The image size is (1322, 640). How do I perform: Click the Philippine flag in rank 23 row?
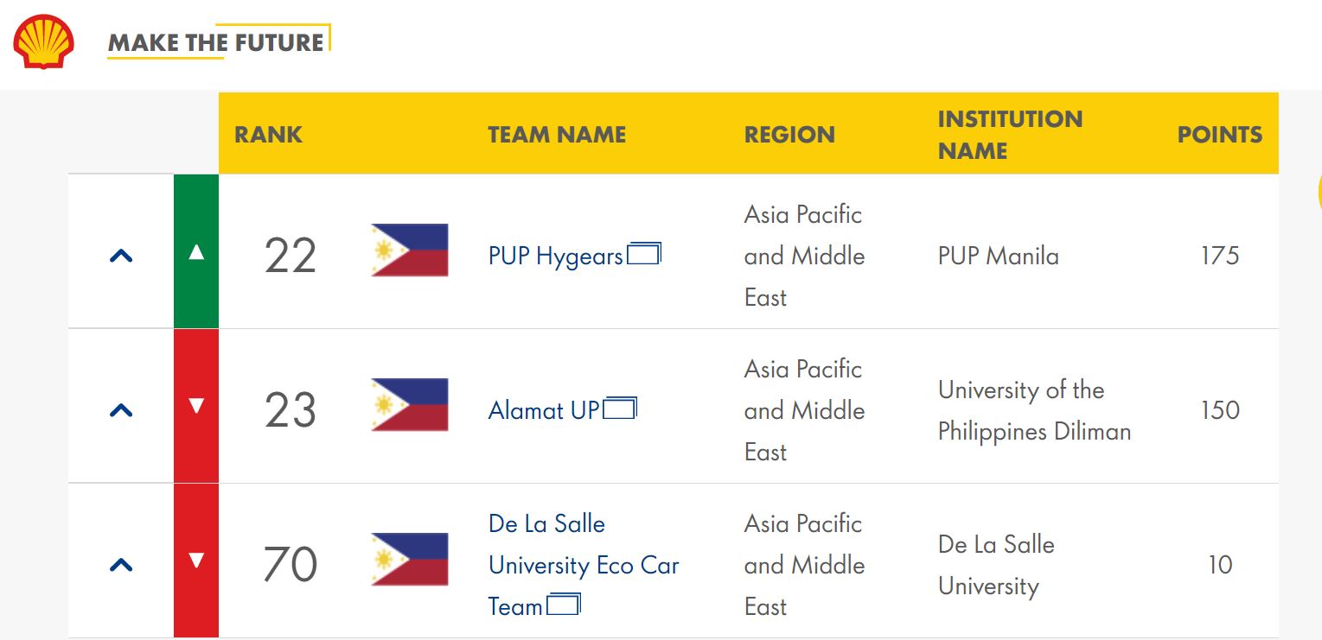click(410, 405)
